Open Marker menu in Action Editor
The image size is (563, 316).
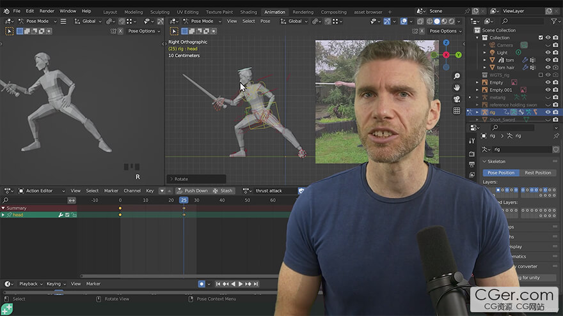point(111,191)
